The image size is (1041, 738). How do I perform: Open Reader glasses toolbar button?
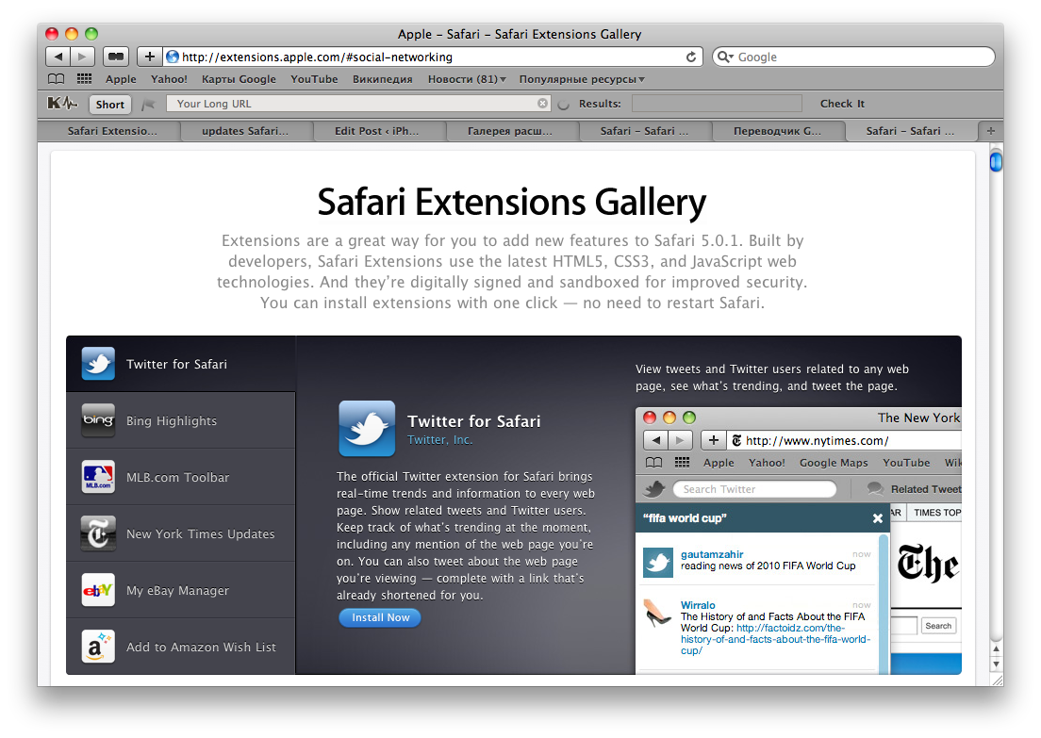tap(116, 57)
